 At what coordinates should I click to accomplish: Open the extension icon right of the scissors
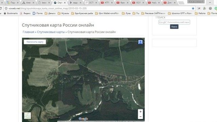[x=204, y=8]
